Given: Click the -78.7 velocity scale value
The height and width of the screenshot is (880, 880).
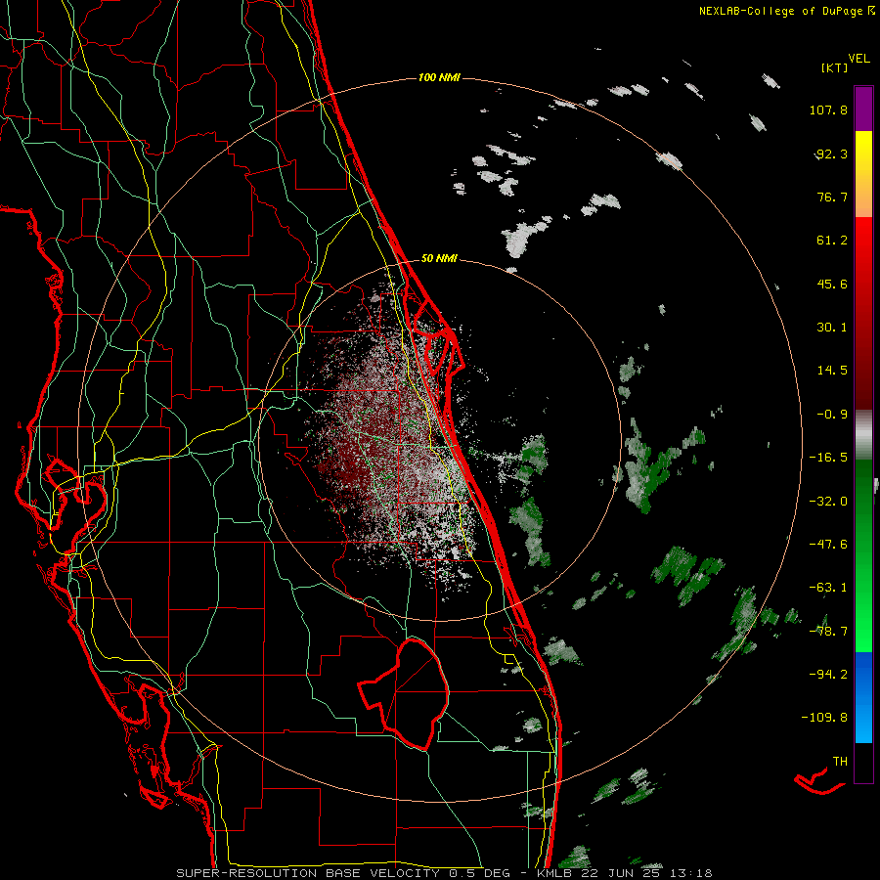Looking at the screenshot, I should [x=828, y=632].
